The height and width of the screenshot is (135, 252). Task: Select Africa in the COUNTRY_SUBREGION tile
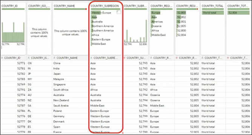coord(95,35)
